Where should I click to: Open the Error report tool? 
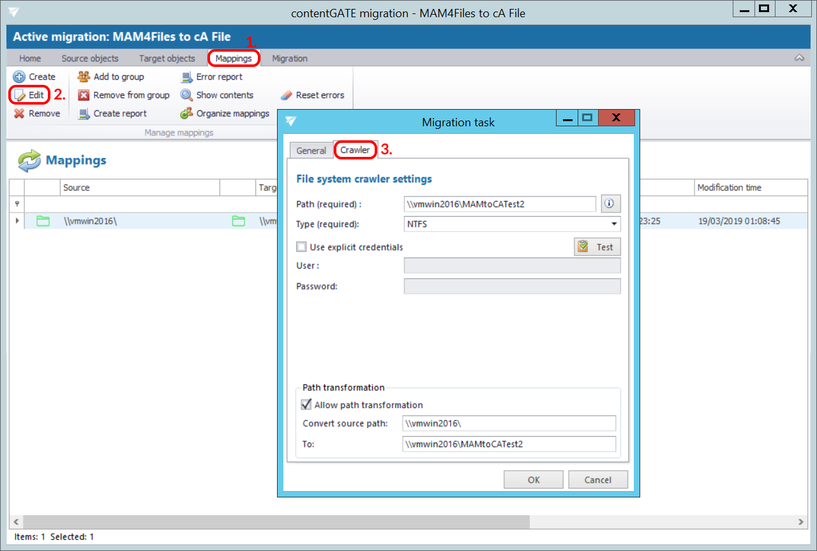(x=186, y=77)
